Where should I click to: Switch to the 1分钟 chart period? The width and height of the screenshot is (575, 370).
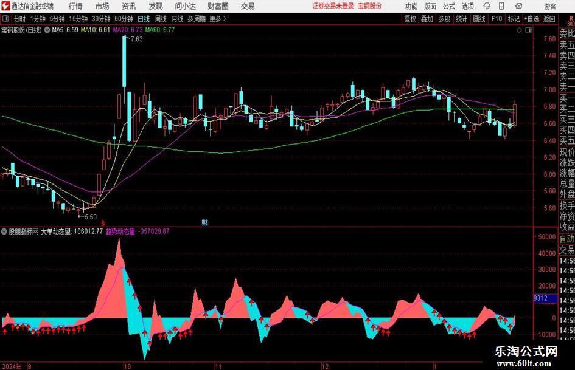(38, 19)
